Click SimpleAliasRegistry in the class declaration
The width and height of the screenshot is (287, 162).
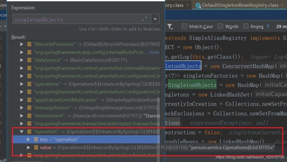tap(218, 38)
